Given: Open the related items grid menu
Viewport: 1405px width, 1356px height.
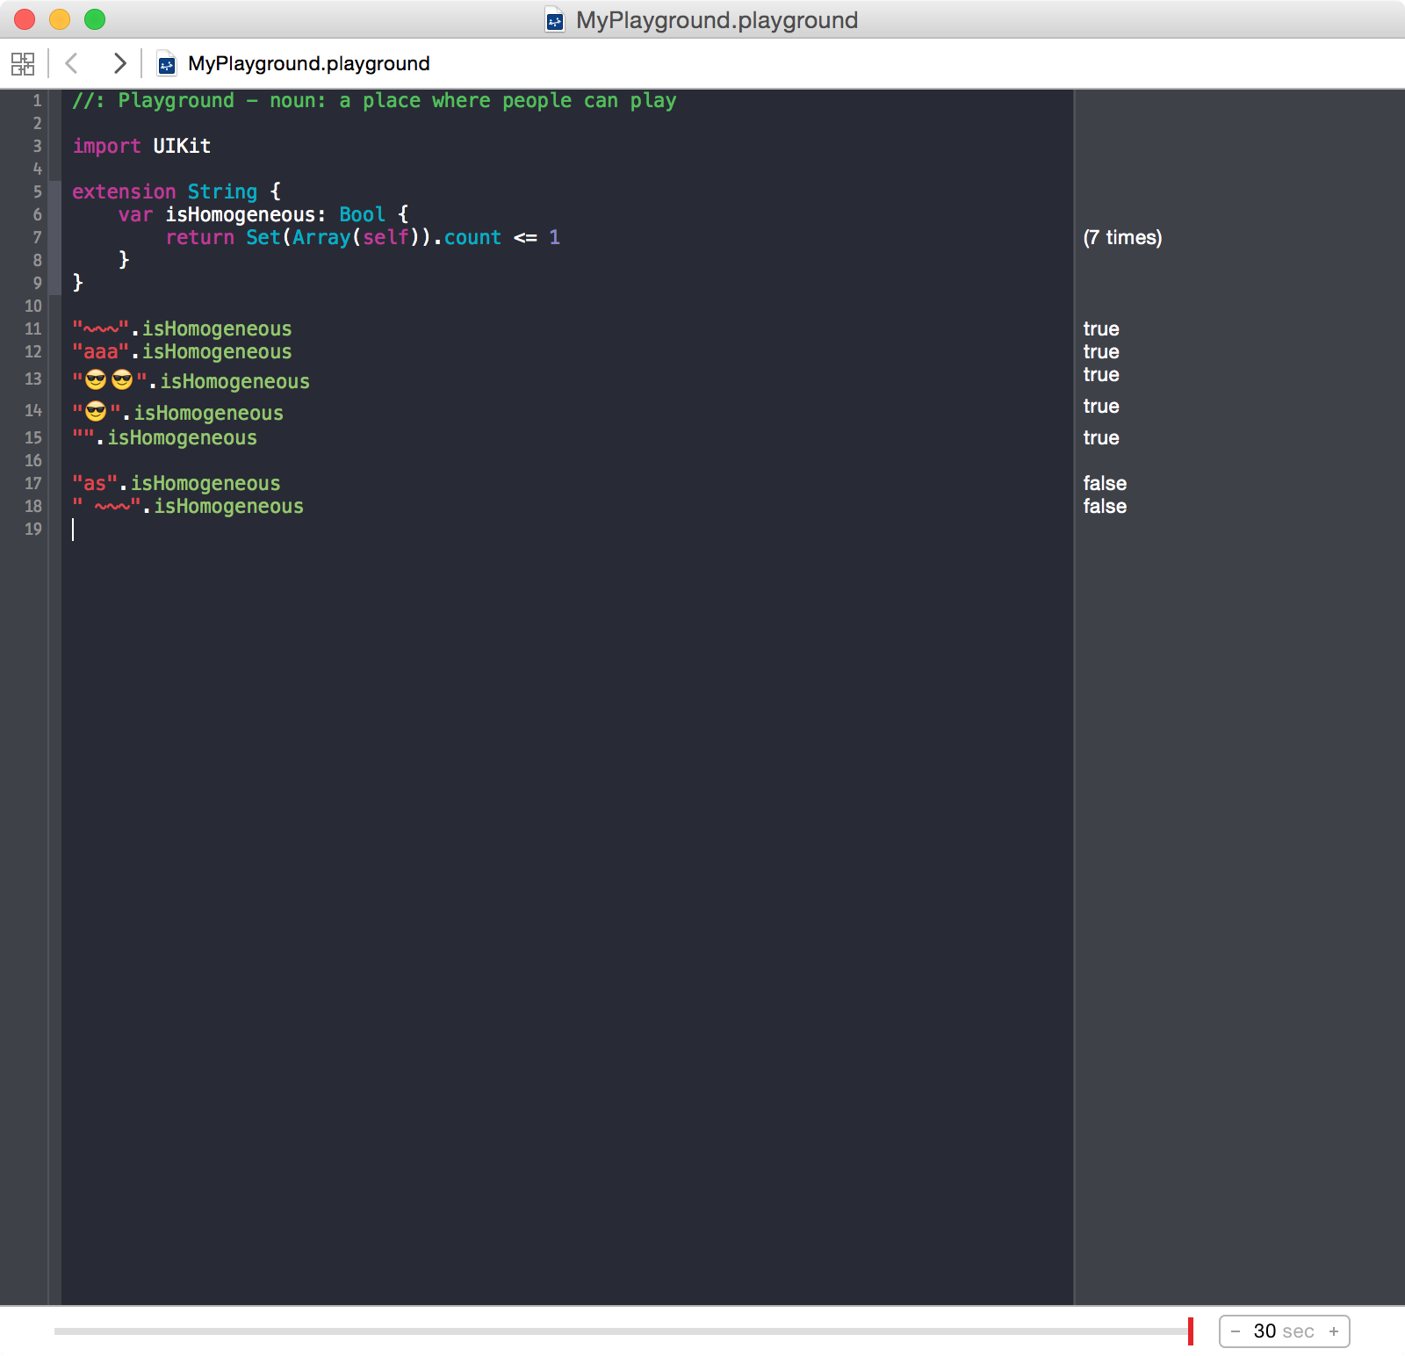Looking at the screenshot, I should coord(23,63).
